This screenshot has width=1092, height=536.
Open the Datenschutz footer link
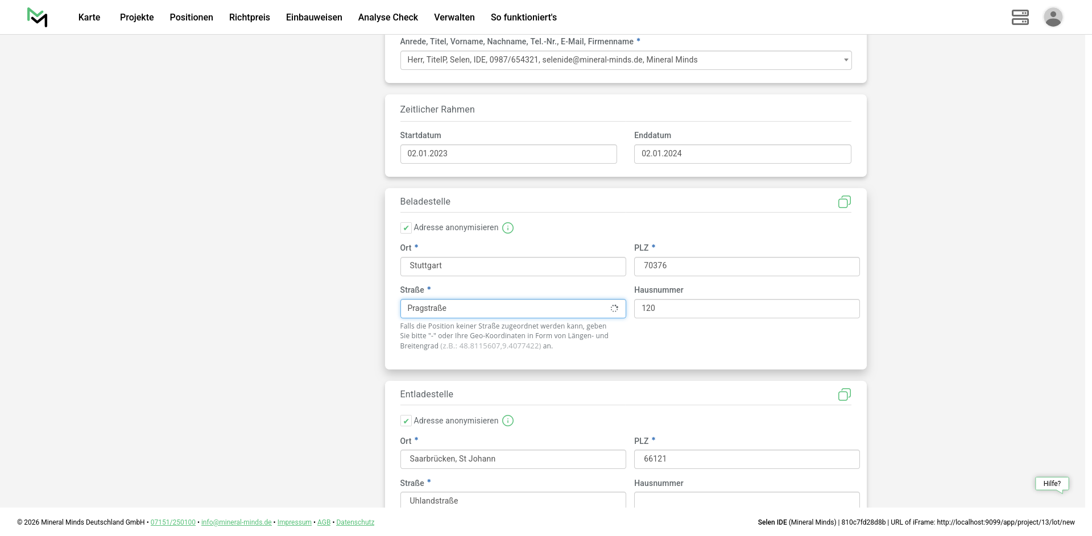pyautogui.click(x=355, y=522)
